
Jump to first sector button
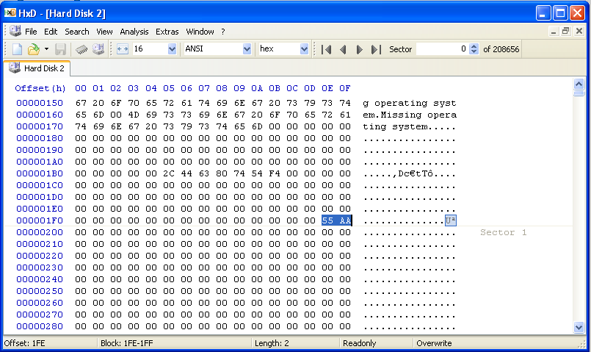327,49
